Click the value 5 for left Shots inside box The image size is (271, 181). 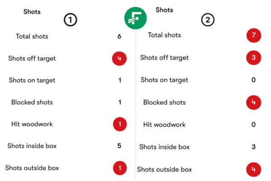(x=119, y=146)
